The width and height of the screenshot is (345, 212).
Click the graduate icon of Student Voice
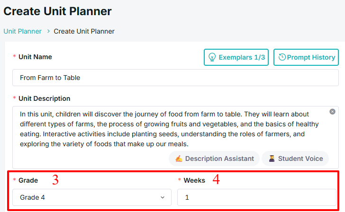click(272, 159)
